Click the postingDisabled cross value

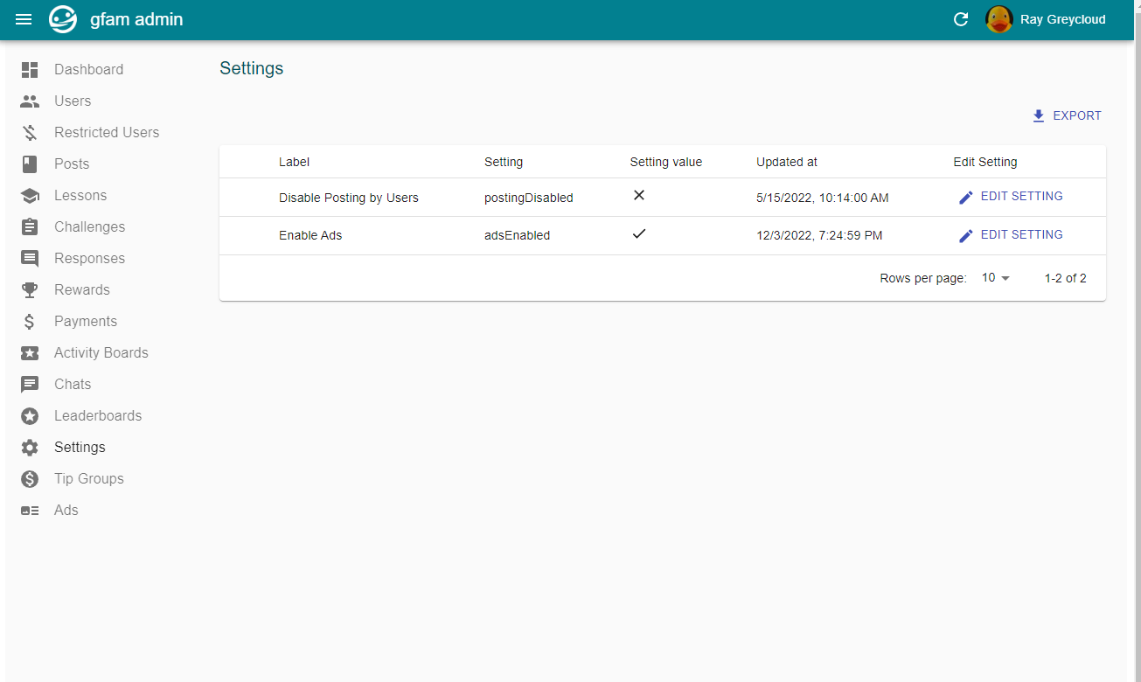639,196
